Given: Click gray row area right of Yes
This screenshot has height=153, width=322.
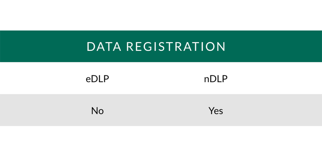Looking at the screenshot, I should [272, 110].
